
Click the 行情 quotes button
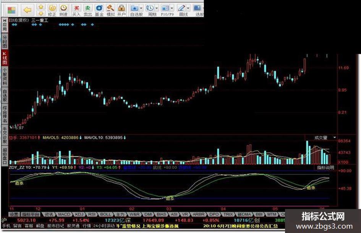coord(87,226)
